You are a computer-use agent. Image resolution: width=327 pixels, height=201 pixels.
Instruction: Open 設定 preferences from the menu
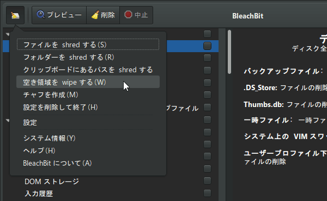tap(88, 122)
